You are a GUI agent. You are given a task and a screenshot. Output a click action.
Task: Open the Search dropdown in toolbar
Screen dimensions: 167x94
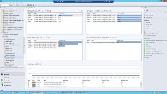pos(12,5)
